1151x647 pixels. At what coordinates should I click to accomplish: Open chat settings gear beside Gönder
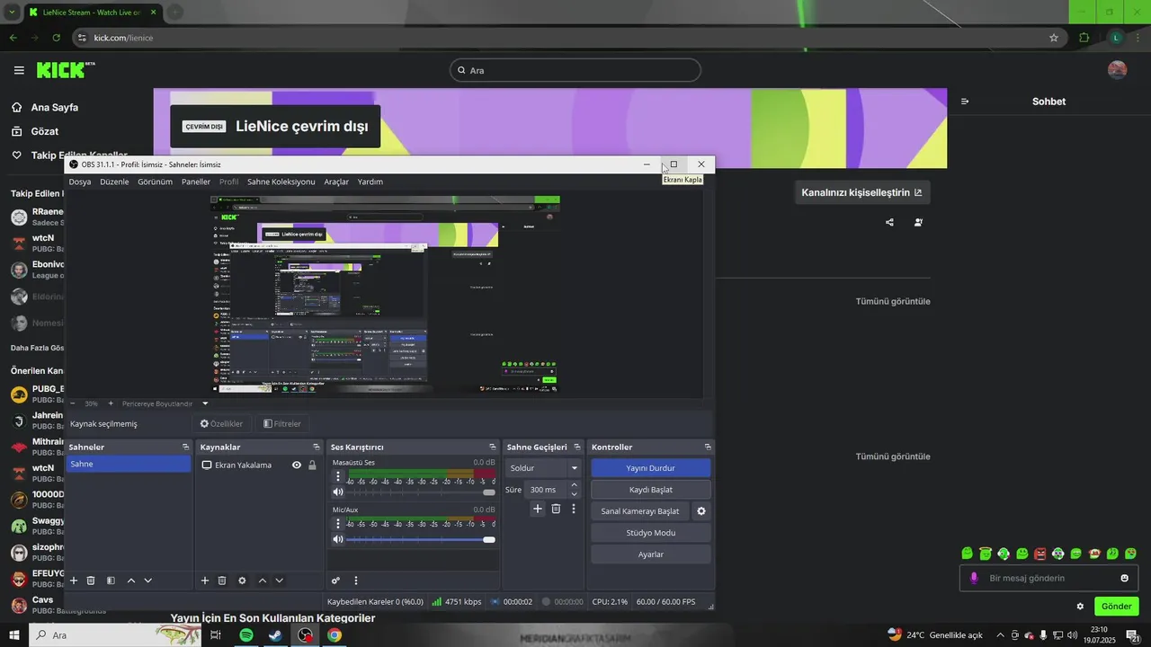pos(1080,607)
